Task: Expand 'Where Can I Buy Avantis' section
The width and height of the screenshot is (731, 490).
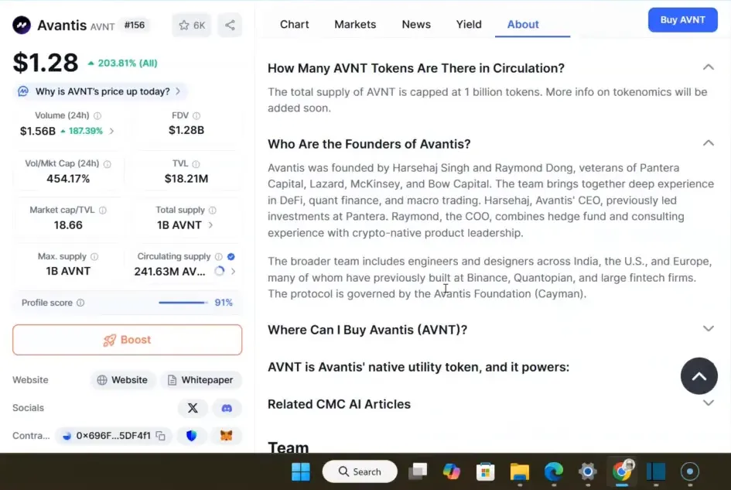Action: pos(708,329)
